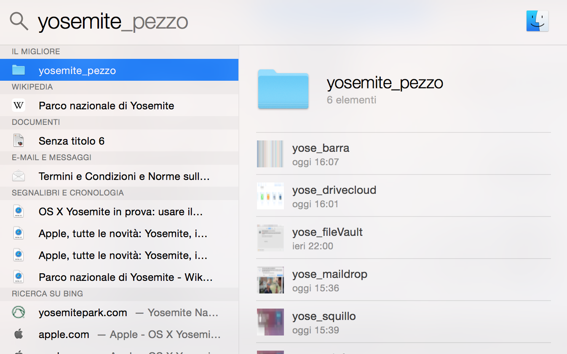
Task: Open Parco nazionale di Yosemite Wikipedia result
Action: click(x=107, y=106)
